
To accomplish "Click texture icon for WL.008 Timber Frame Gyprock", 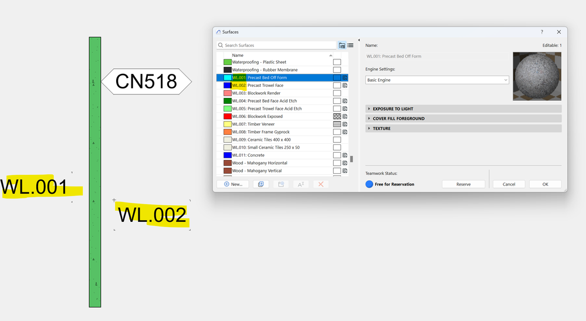I will click(x=345, y=132).
